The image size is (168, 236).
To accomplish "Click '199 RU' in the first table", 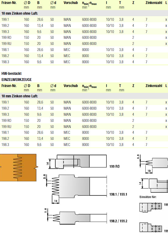I will [6, 43].
